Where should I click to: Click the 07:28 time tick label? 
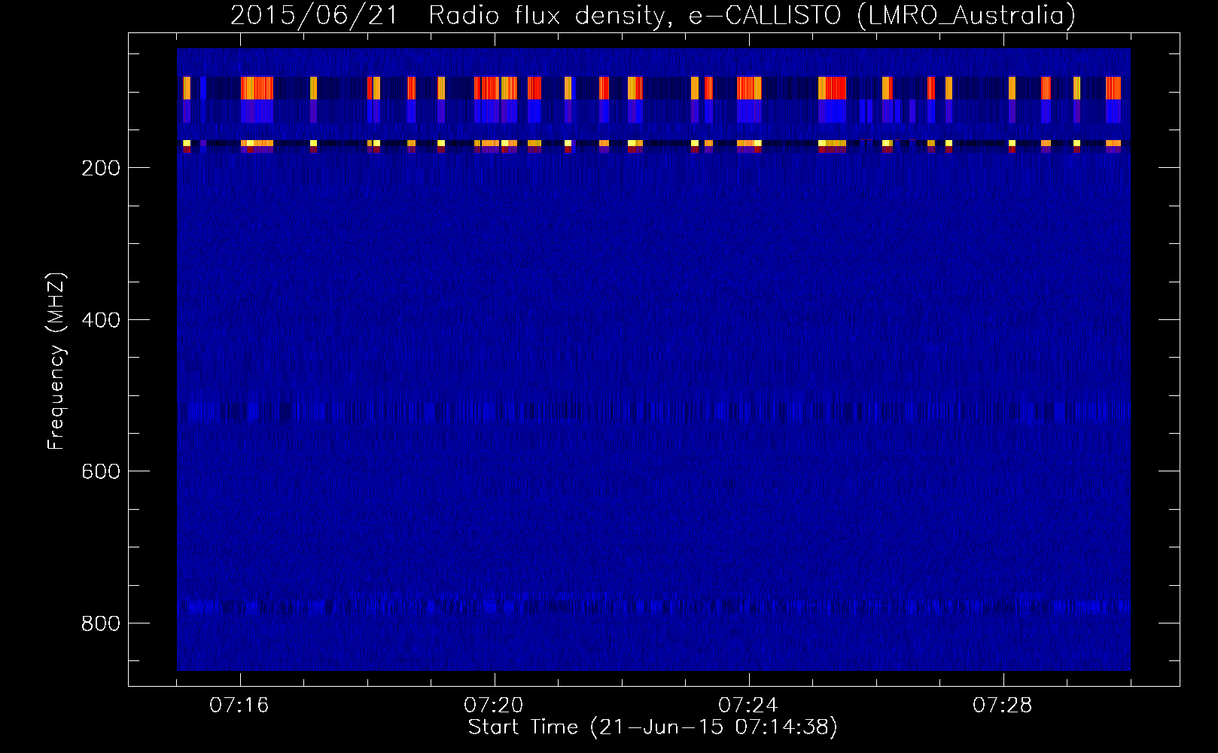(x=1003, y=706)
